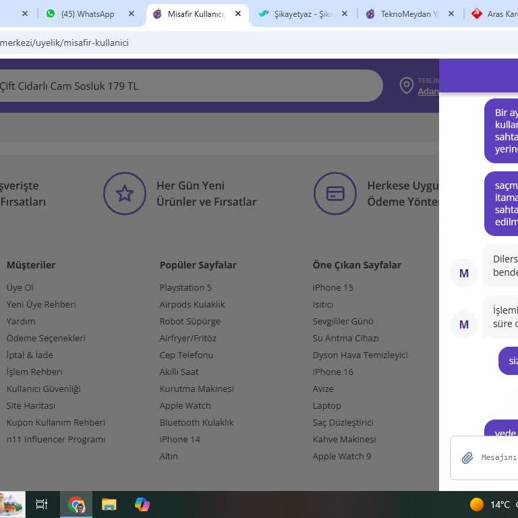Open the Laptop link

click(326, 405)
